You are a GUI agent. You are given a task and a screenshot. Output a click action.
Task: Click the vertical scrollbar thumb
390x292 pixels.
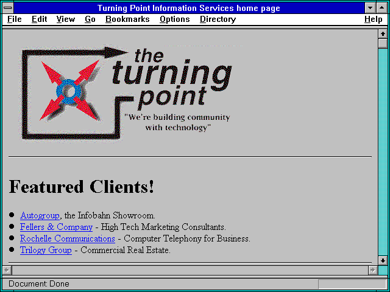click(x=383, y=43)
